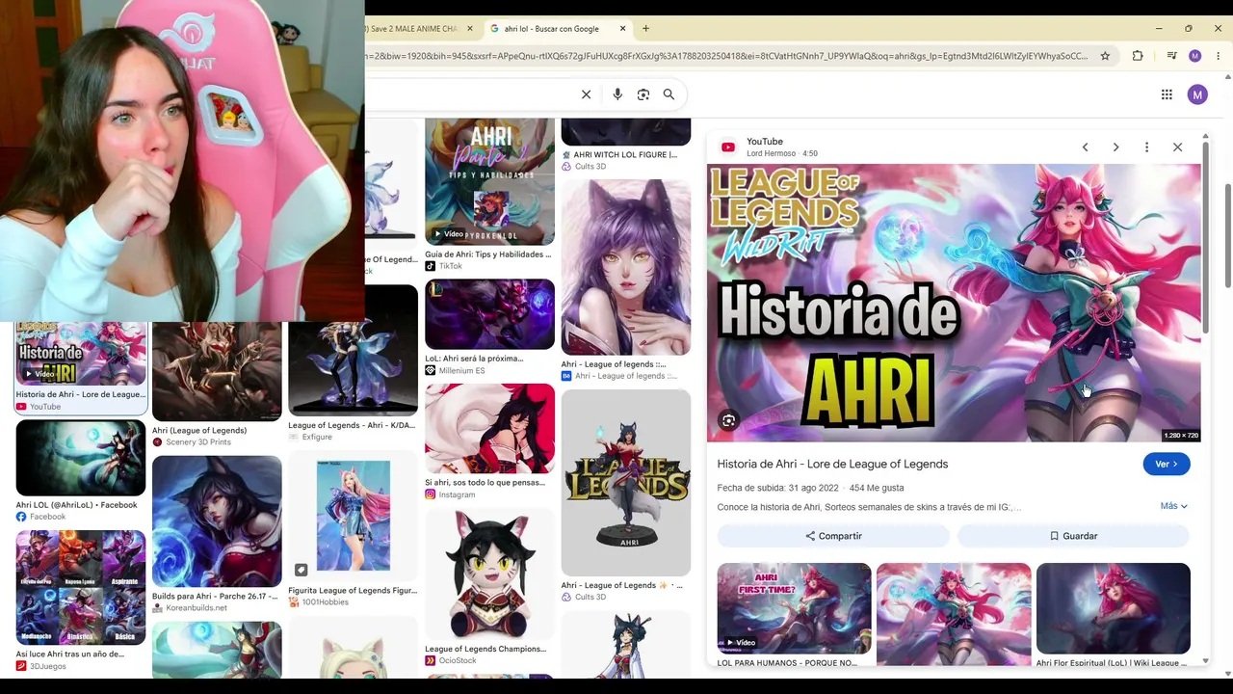Open the 'Ahri - League of legends ::...' purple artwork
The width and height of the screenshot is (1233, 694).
point(626,267)
